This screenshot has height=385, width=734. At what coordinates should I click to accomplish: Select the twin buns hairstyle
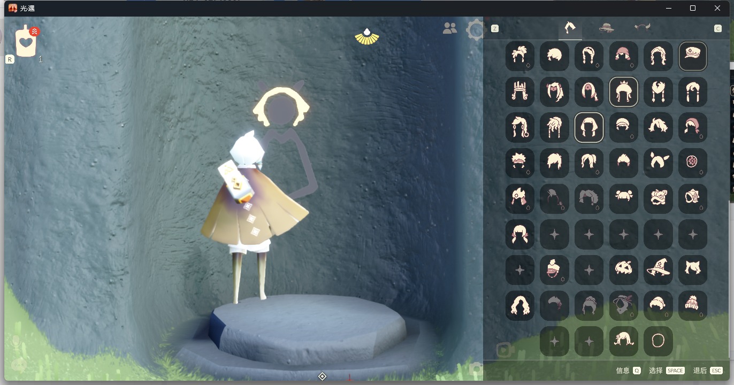click(624, 198)
